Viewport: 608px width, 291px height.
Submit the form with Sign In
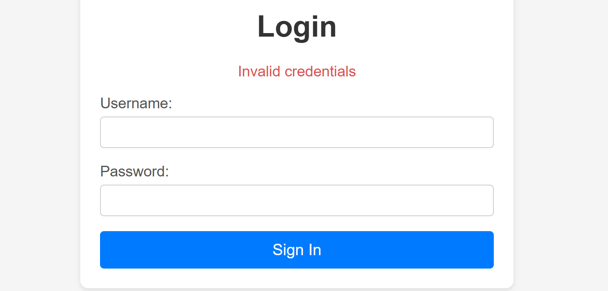[x=297, y=250]
